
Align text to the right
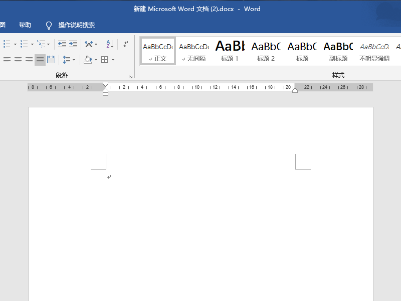coord(29,60)
